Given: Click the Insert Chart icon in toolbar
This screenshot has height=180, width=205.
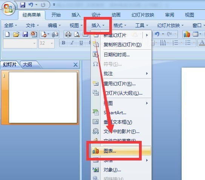Looking at the screenshot, I should (187, 35).
